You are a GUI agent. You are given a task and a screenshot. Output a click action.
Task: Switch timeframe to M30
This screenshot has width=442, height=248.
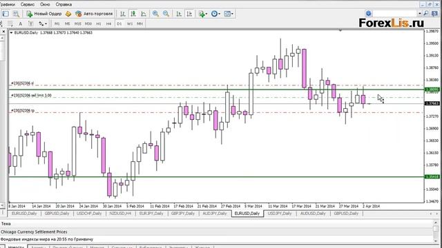[x=88, y=23]
